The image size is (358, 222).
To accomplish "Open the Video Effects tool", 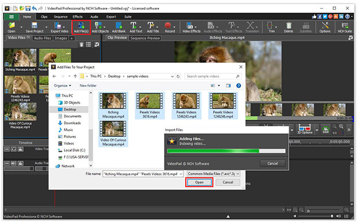I will pyautogui.click(x=191, y=27).
